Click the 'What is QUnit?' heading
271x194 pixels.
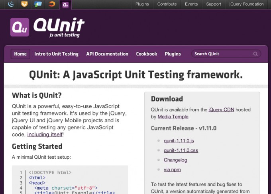37,95
